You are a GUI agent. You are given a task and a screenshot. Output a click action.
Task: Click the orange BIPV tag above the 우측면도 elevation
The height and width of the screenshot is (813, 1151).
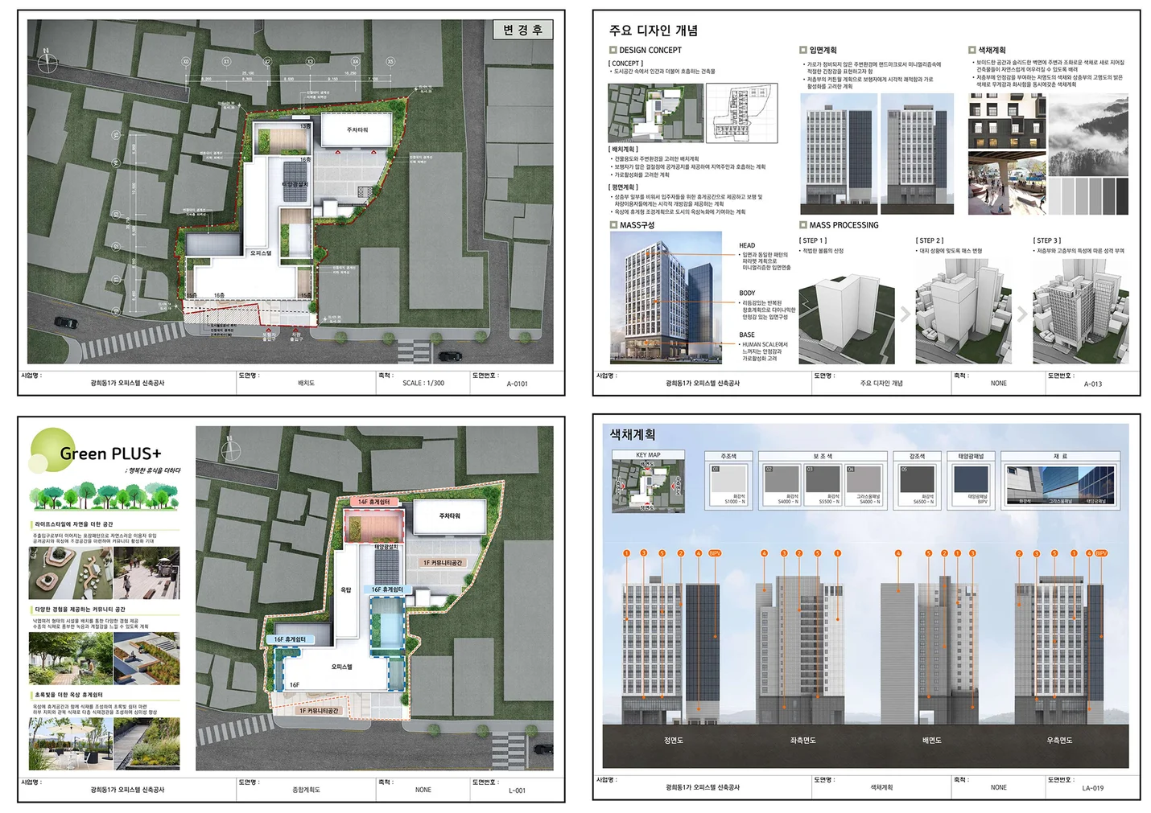[x=1101, y=553]
